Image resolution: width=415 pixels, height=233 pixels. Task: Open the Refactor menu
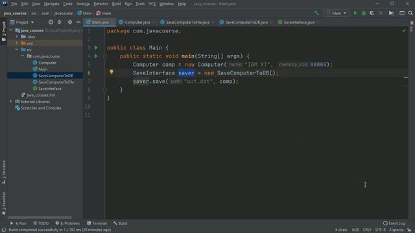click(x=101, y=4)
